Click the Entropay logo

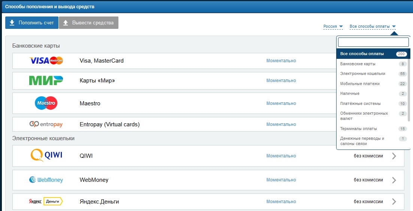46,124
